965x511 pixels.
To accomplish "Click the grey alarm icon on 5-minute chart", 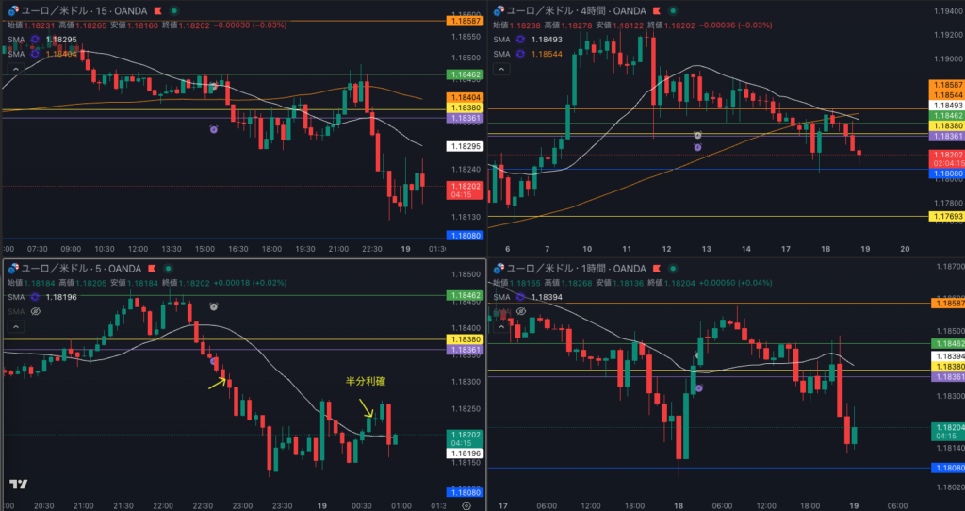I will (x=214, y=306).
